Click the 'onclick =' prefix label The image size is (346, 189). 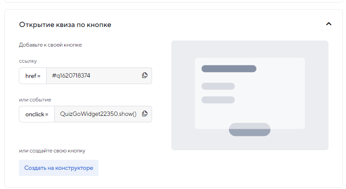(37, 114)
